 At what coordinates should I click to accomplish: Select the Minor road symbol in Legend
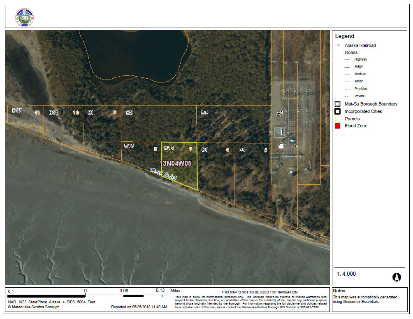point(346,81)
